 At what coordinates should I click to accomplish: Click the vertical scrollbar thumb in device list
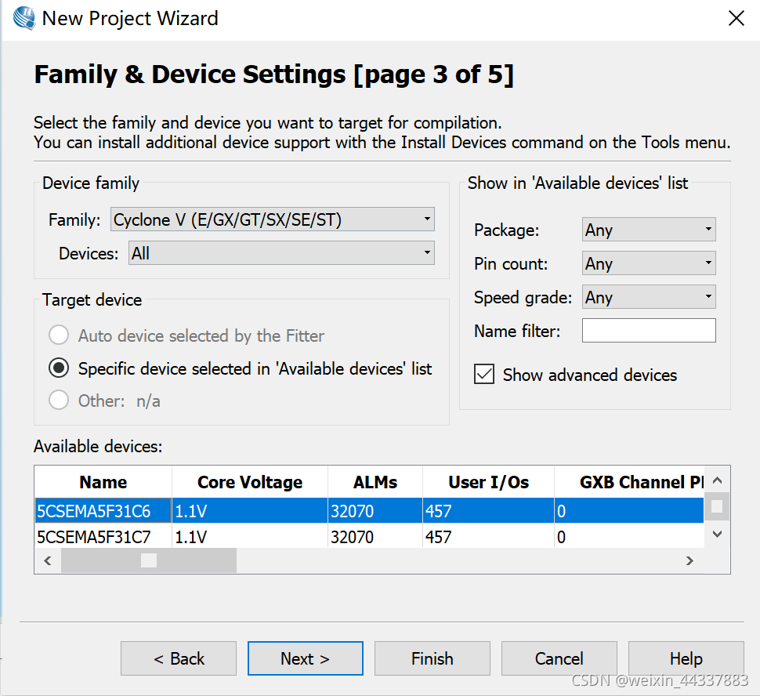(x=718, y=506)
